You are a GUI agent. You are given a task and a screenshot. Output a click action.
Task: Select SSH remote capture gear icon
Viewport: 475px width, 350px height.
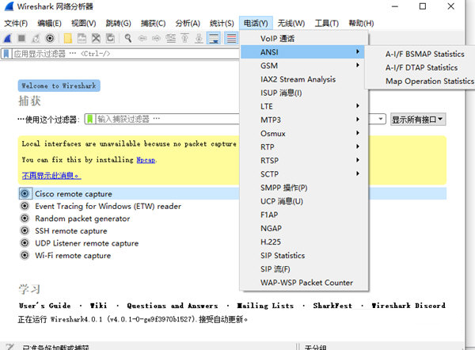click(25, 230)
